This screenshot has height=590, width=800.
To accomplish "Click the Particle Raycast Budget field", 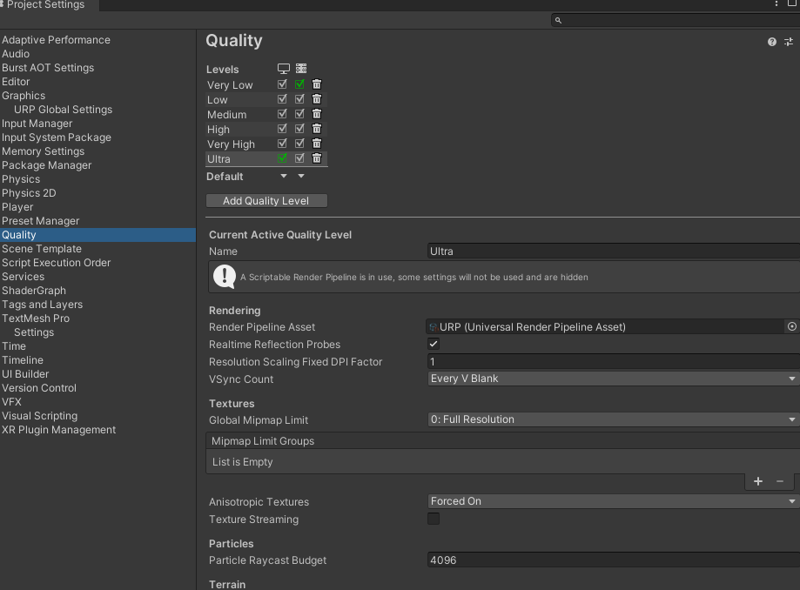I will click(x=611, y=560).
